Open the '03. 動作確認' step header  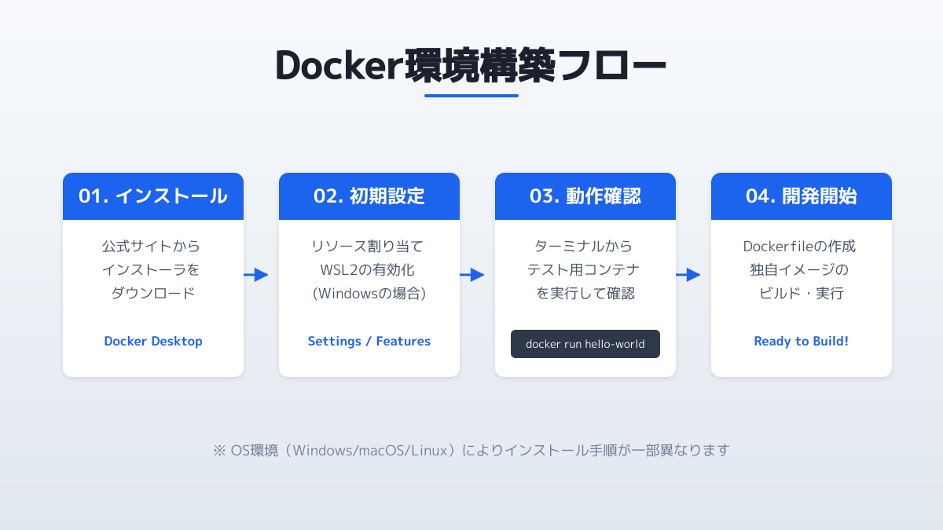(x=585, y=196)
